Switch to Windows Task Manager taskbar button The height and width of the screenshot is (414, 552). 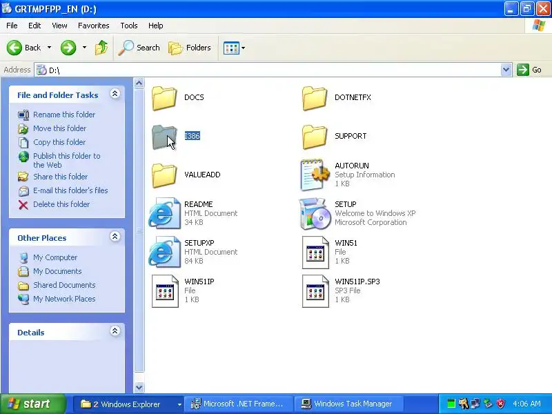click(x=348, y=404)
